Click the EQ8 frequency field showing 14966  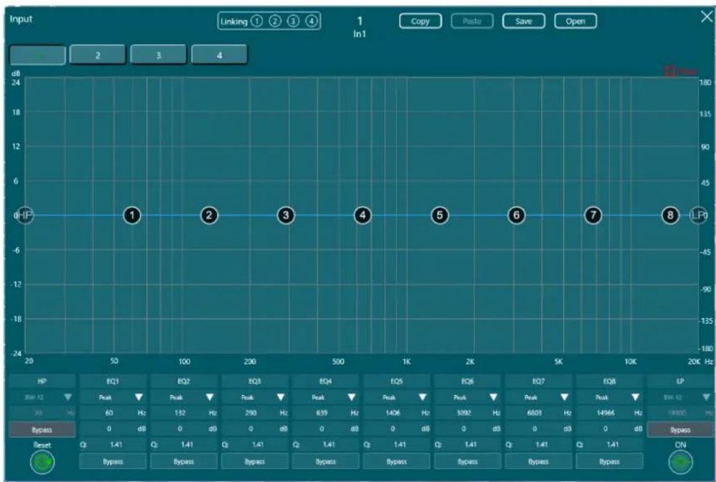click(x=609, y=413)
